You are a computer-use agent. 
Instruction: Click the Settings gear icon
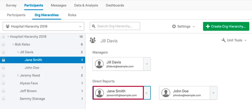click(174, 26)
